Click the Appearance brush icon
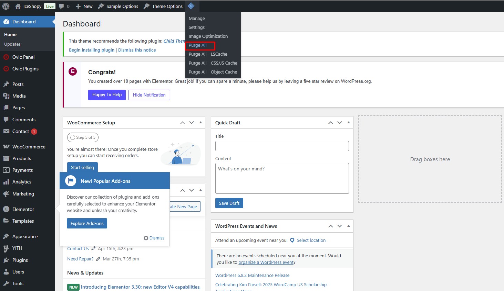 tap(6, 236)
